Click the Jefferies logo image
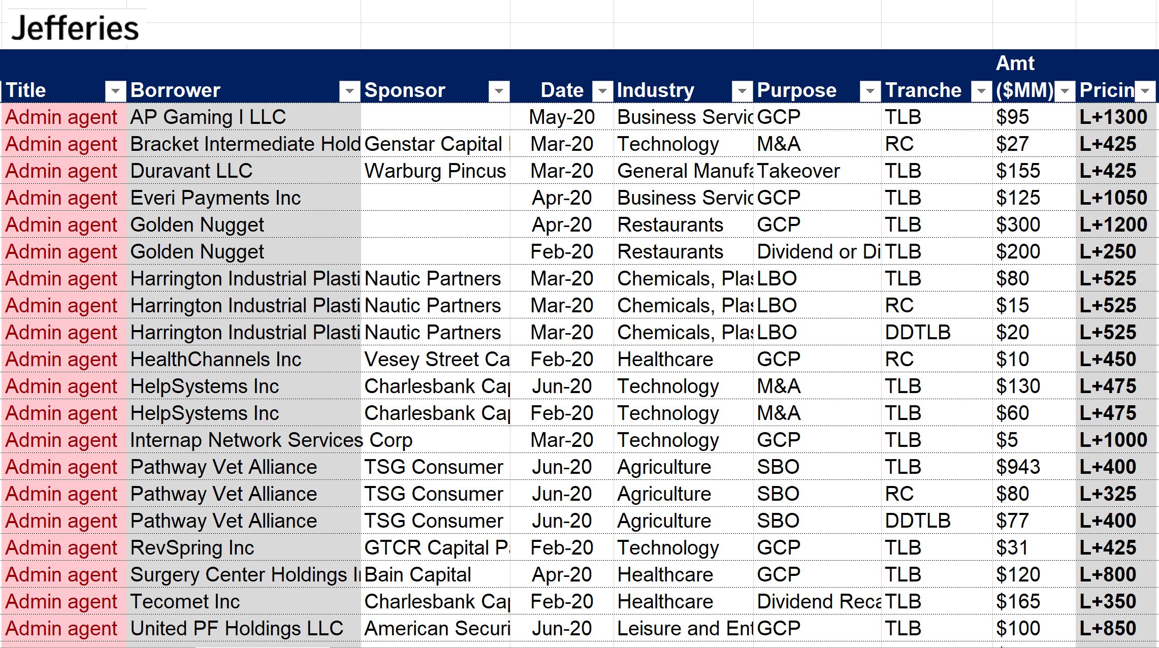 pyautogui.click(x=75, y=28)
